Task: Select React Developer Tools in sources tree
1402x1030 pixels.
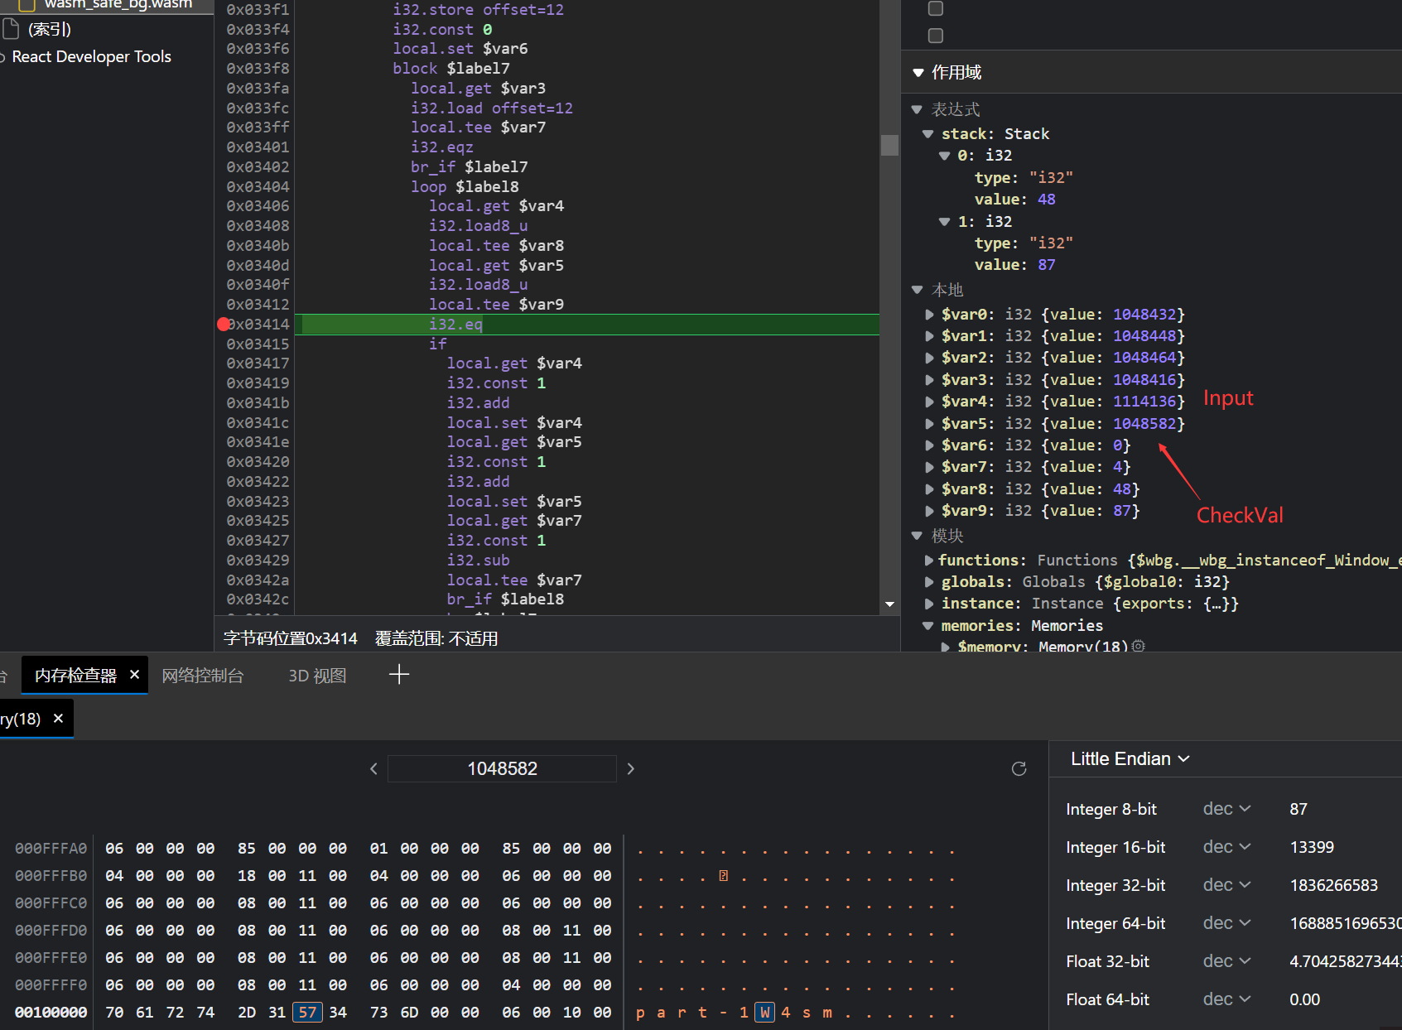Action: (x=91, y=57)
